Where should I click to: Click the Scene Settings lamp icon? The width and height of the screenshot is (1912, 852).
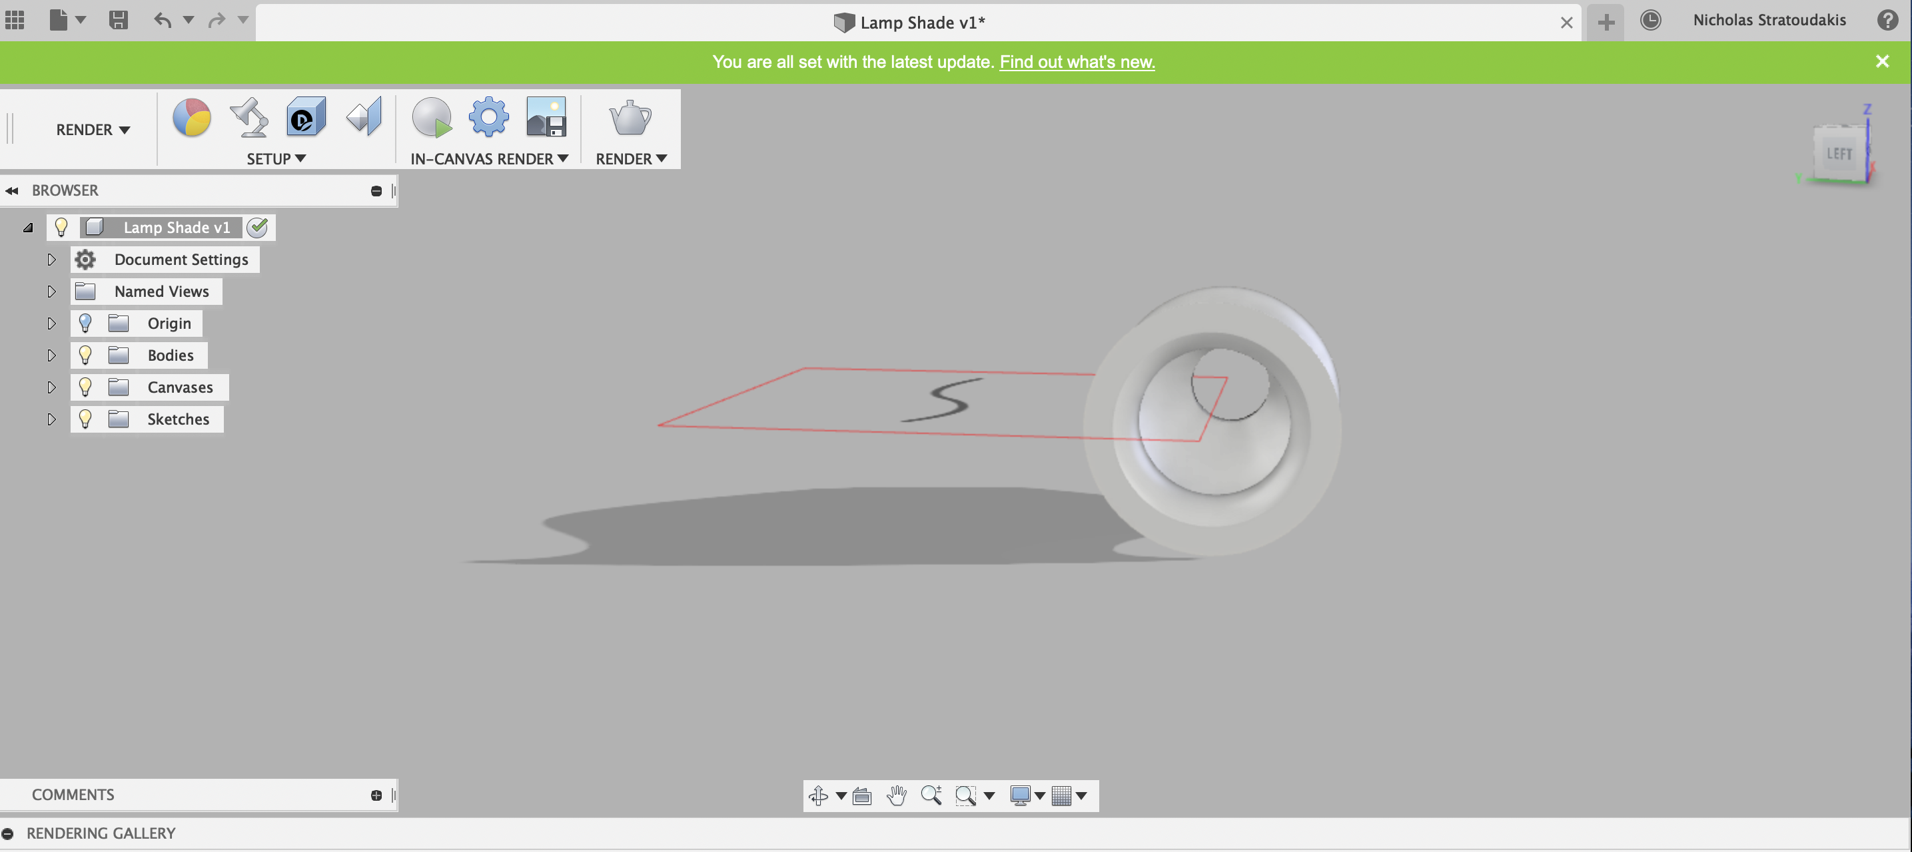tap(249, 118)
